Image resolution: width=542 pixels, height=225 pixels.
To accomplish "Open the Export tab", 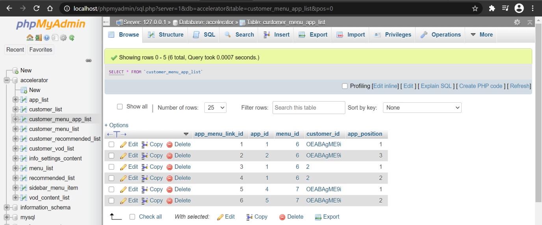I will (313, 35).
